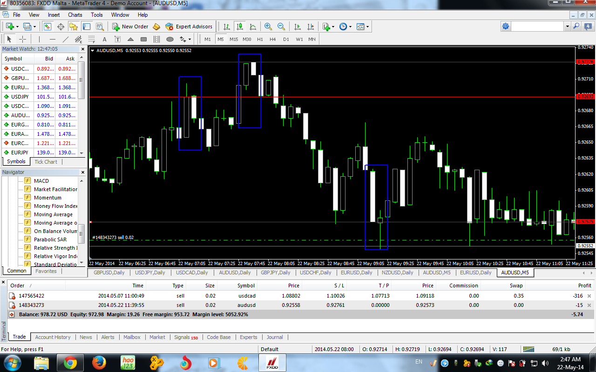Toggle the Terminal panel toolbar icon
The image size is (596, 372).
pyautogui.click(x=87, y=27)
